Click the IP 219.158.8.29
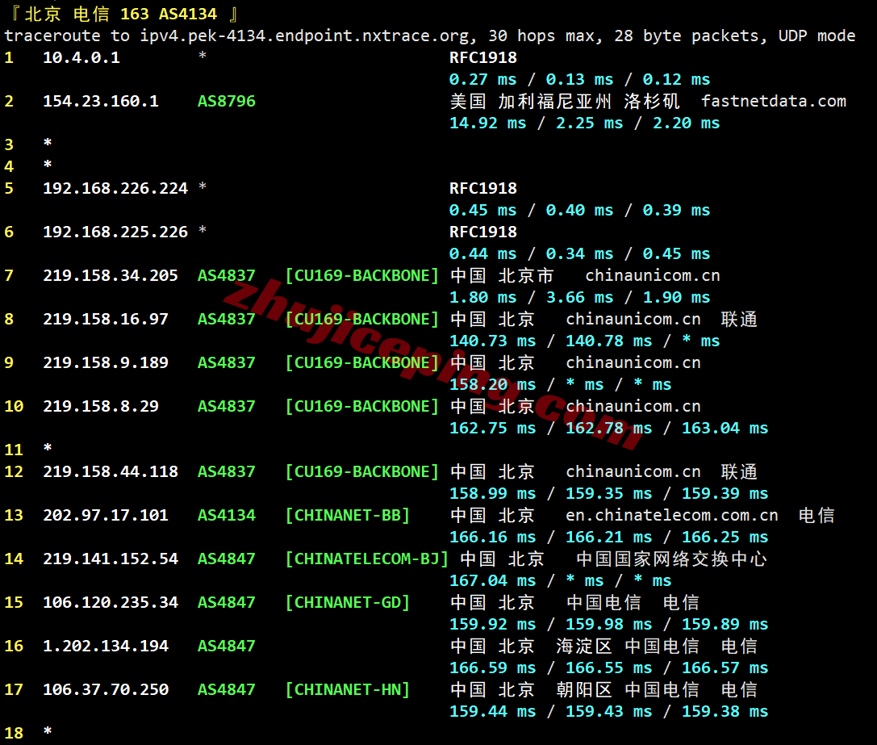Image resolution: width=877 pixels, height=745 pixels. click(x=101, y=407)
